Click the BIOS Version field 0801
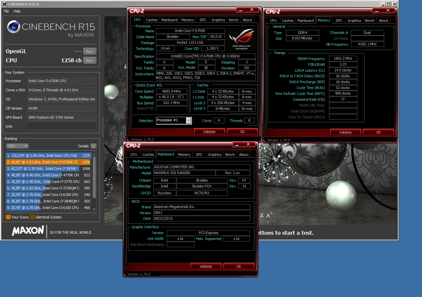This screenshot has width=422, height=297. click(x=201, y=213)
